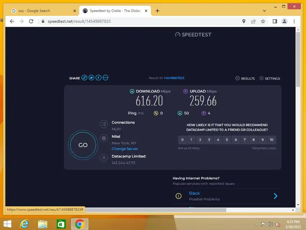Select the Speedtest by Ookla tab
Image resolution: width=306 pixels, height=230 pixels.
tap(115, 11)
